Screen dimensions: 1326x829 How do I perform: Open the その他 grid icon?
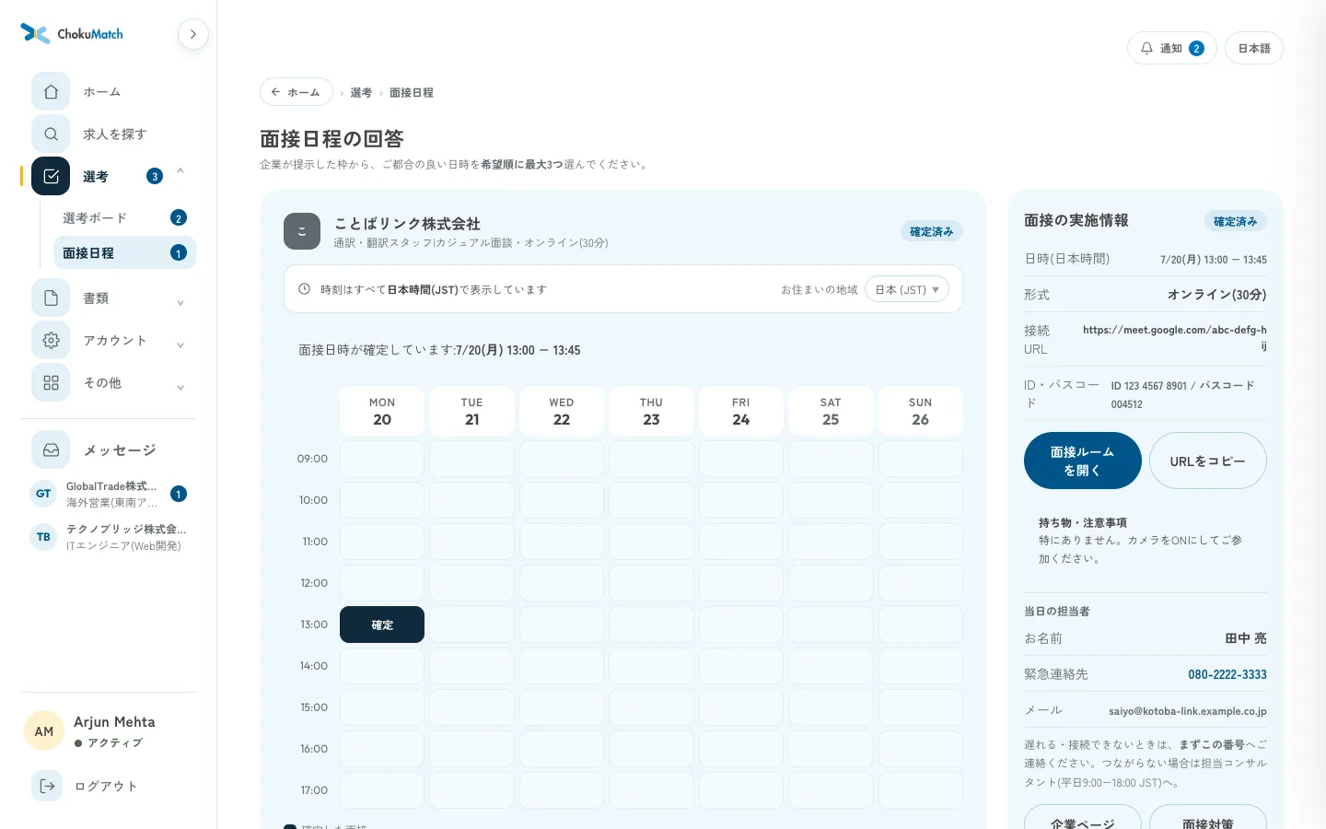(x=51, y=382)
